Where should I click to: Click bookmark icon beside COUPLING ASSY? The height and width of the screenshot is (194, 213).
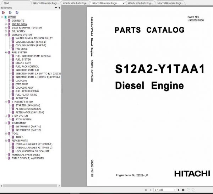(x=13, y=88)
